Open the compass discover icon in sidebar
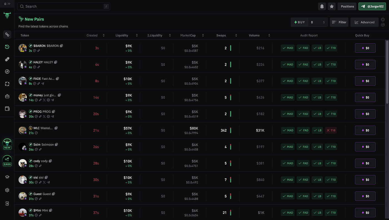The width and height of the screenshot is (389, 220). 7,71
